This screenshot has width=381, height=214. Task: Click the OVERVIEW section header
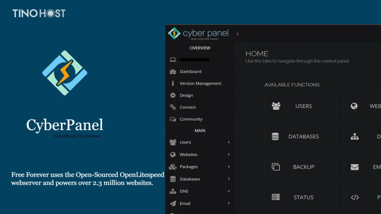click(x=200, y=48)
